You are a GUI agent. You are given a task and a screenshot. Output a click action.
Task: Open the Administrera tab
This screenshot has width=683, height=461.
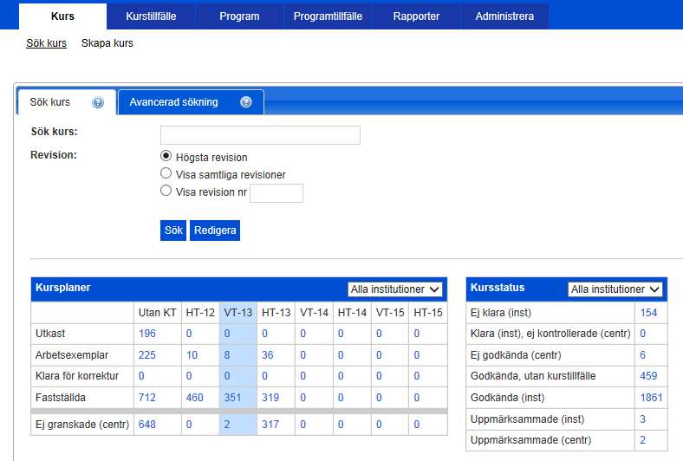coord(504,16)
